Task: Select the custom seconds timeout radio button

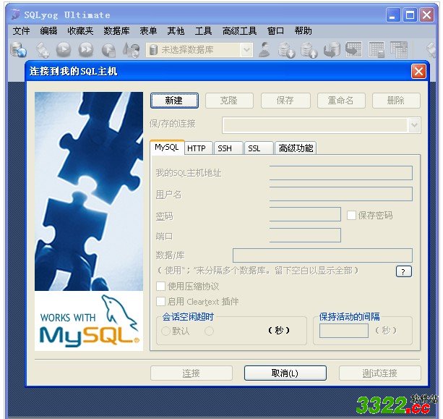Action: pyautogui.click(x=209, y=331)
